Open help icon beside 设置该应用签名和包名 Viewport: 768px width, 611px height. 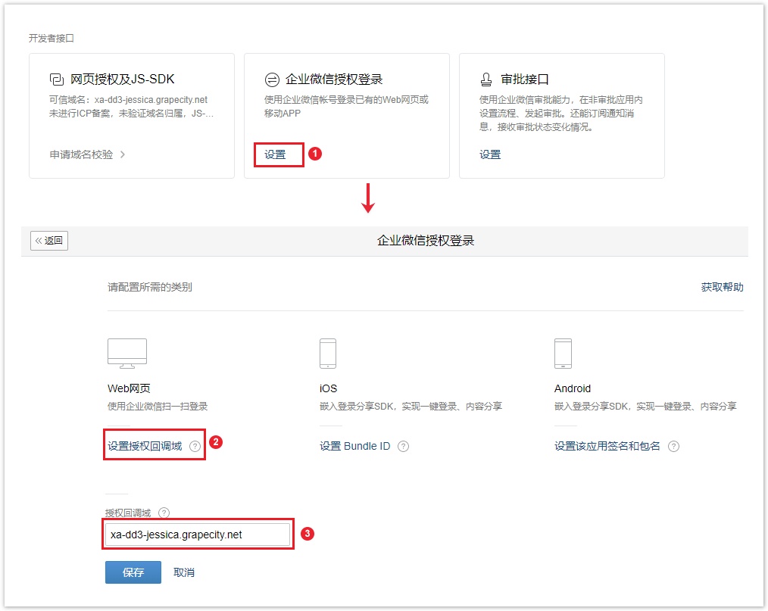673,446
